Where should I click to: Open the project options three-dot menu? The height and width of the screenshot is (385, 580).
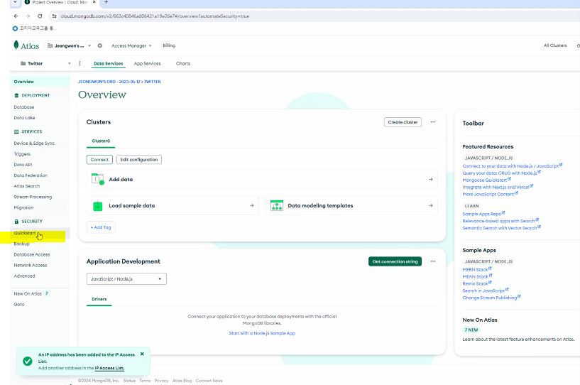[80, 63]
